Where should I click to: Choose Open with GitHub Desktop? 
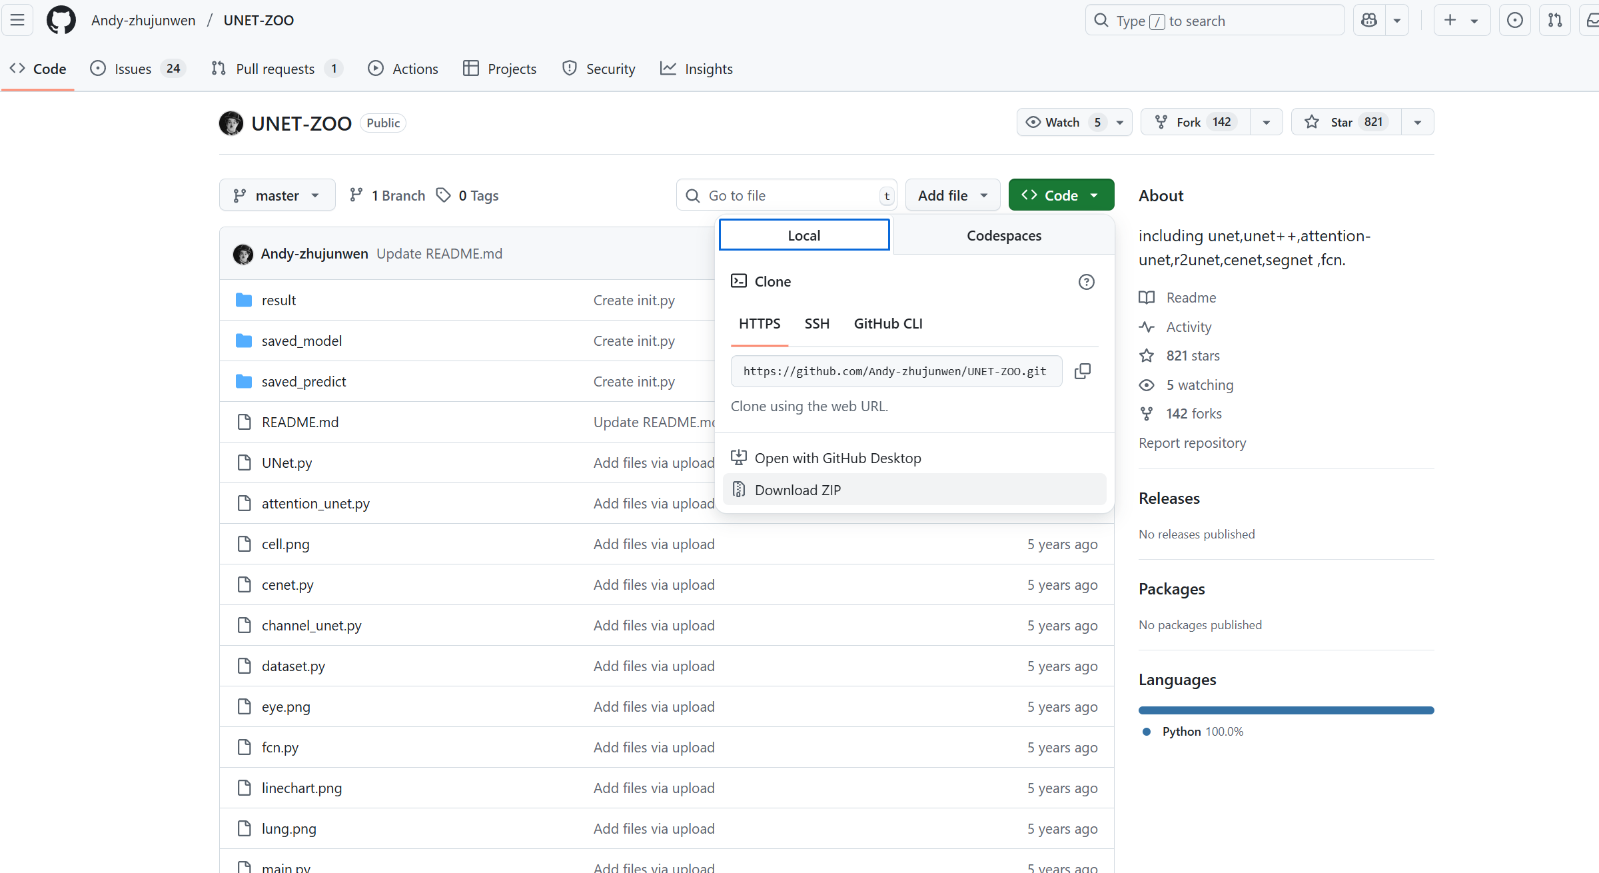pos(914,458)
